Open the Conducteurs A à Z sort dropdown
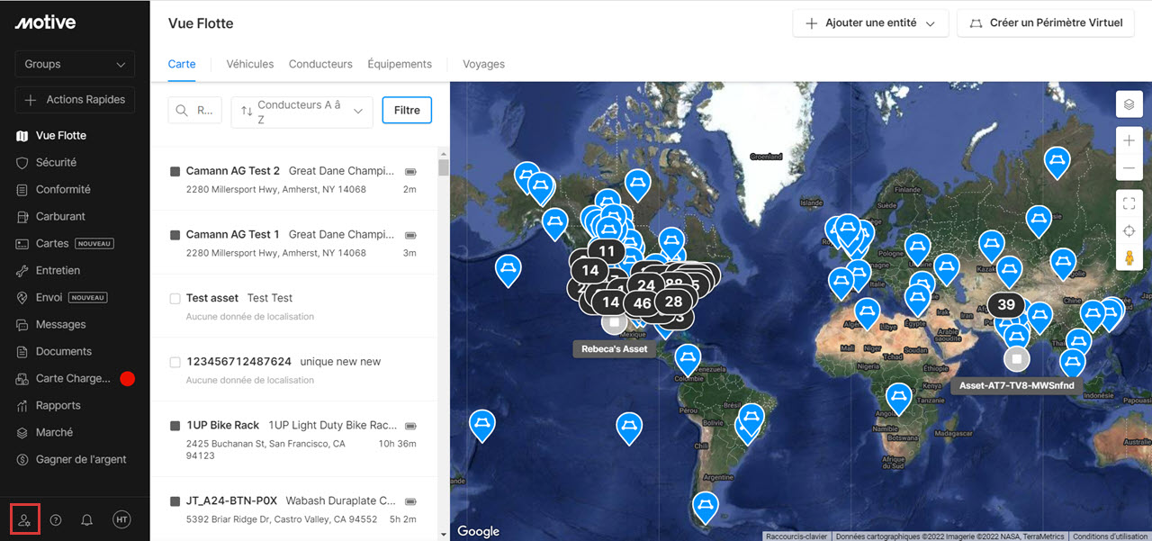The height and width of the screenshot is (541, 1152). [x=301, y=112]
